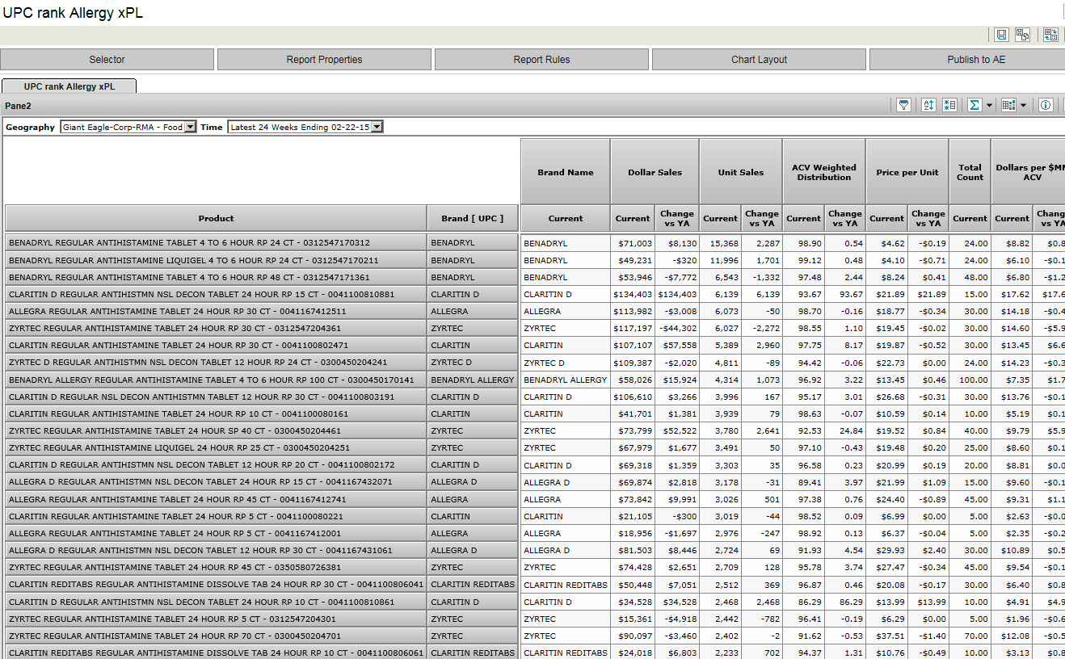Click the asterisk list icon in Pane2 toolbar
Screen dimensions: 1065x659
tap(949, 105)
